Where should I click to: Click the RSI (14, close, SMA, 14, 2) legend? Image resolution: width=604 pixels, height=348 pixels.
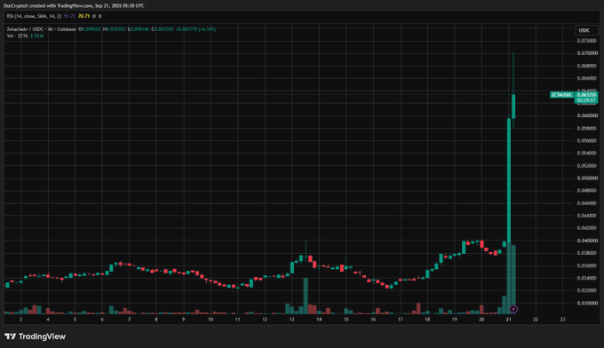pos(34,16)
